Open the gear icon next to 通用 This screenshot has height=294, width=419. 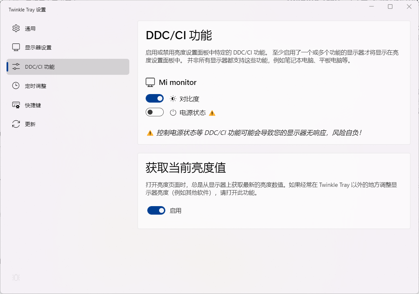pos(16,28)
